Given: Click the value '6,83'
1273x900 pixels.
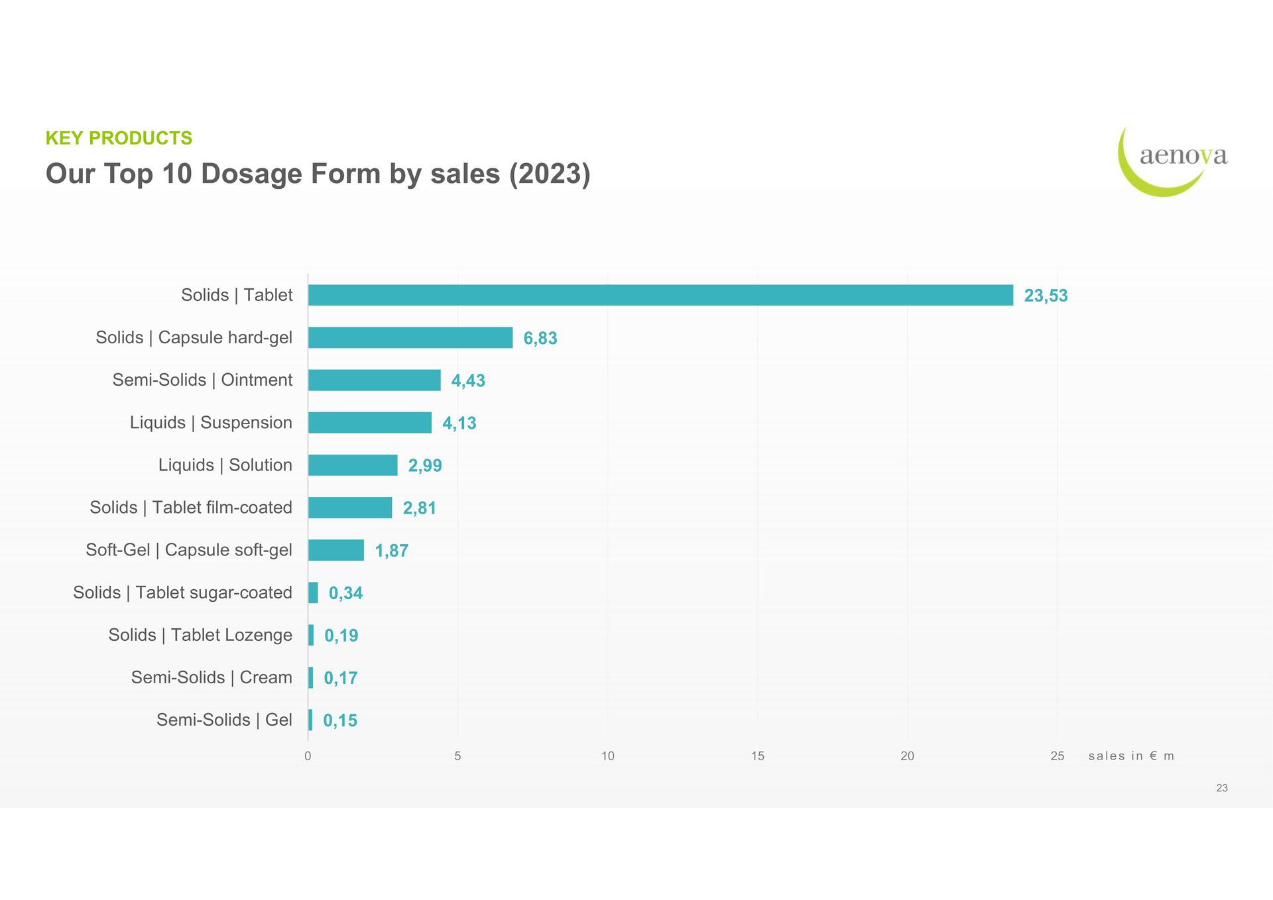Looking at the screenshot, I should coord(540,338).
